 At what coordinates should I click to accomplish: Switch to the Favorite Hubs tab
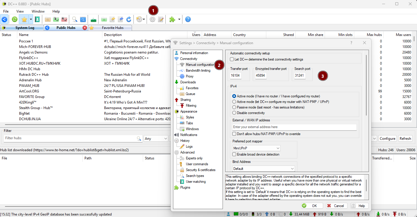pyautogui.click(x=110, y=28)
